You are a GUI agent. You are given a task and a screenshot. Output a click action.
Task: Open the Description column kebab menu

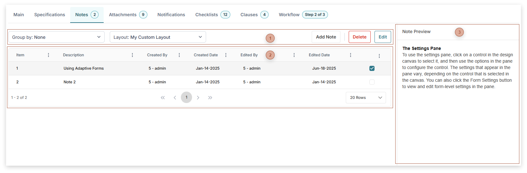(x=132, y=55)
